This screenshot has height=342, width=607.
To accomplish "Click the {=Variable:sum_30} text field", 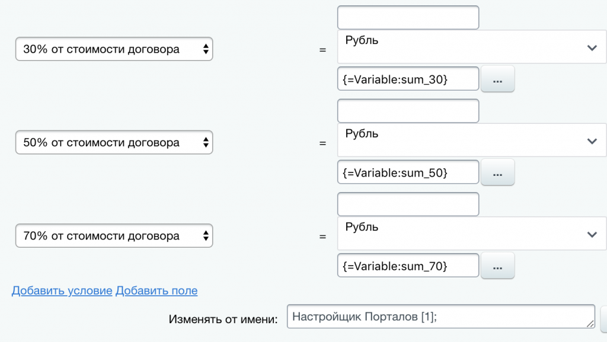I will [x=408, y=79].
